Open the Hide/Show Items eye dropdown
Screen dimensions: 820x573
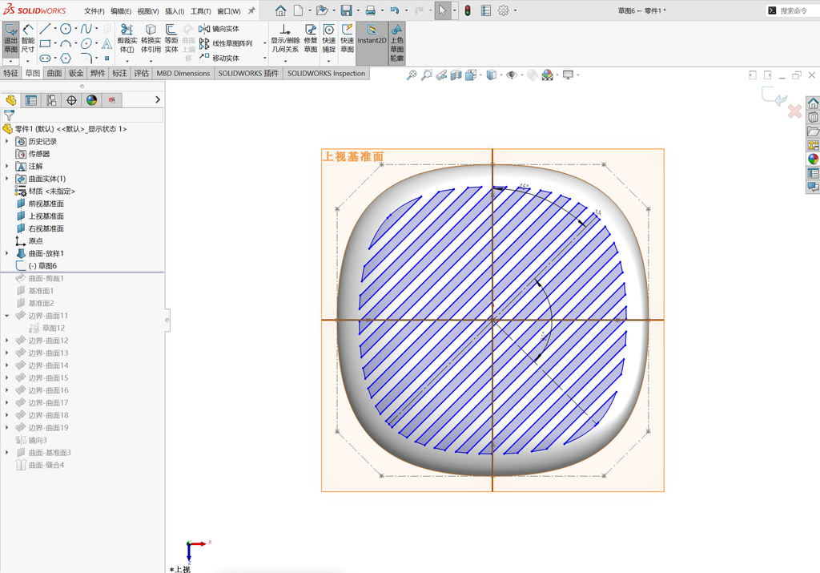click(x=521, y=75)
